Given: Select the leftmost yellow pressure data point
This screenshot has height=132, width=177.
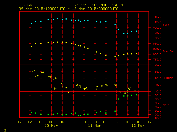Looking at the screenshot, I should point(32,46).
